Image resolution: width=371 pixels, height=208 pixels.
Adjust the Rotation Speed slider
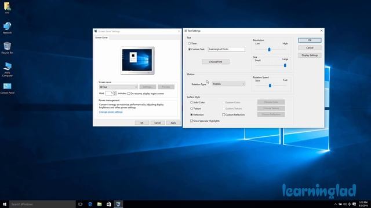pos(270,86)
